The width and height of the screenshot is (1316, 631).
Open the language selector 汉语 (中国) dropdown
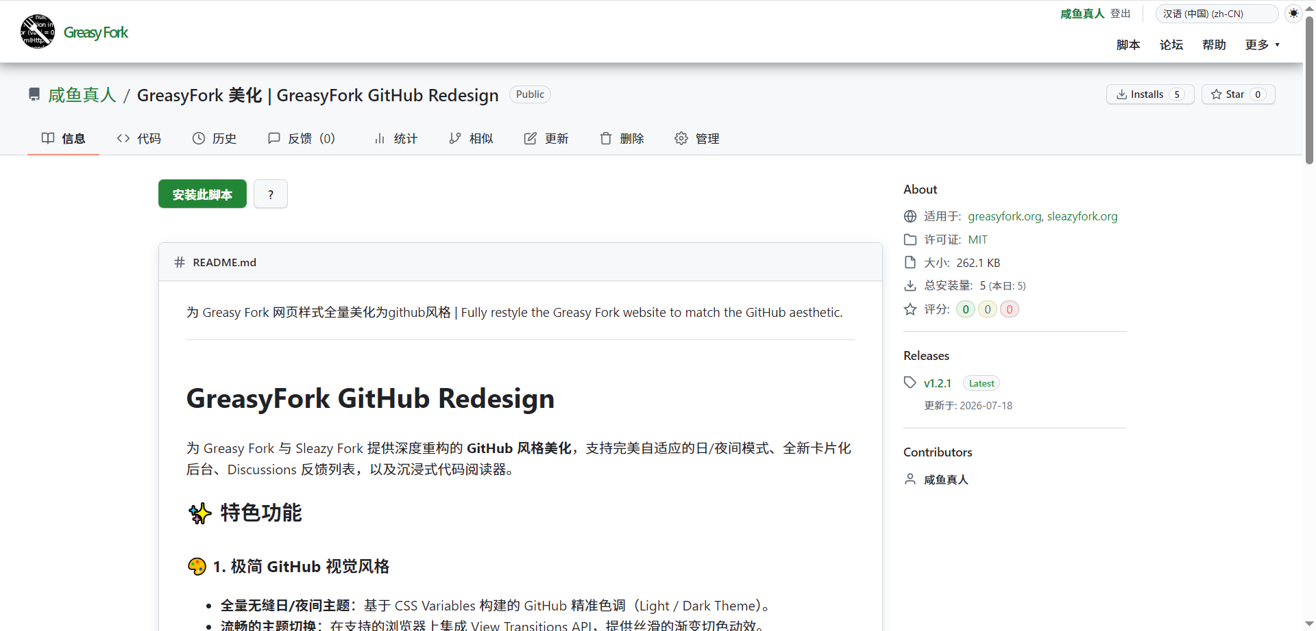click(1217, 14)
